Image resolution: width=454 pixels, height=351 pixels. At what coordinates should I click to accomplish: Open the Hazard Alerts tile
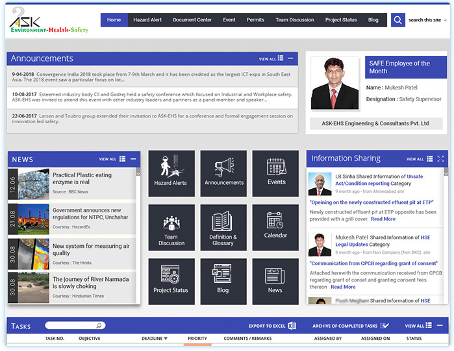coord(171,173)
